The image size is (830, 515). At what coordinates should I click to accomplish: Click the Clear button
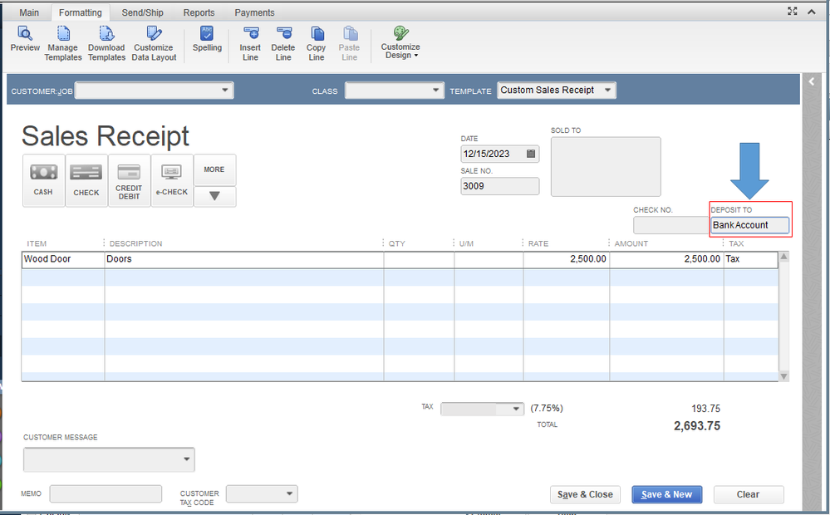click(x=748, y=494)
